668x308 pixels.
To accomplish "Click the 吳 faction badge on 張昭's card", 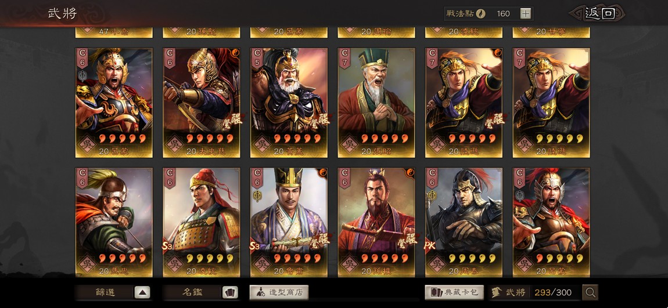I will point(349,143).
